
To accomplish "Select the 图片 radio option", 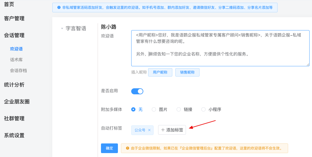I will (154, 109).
